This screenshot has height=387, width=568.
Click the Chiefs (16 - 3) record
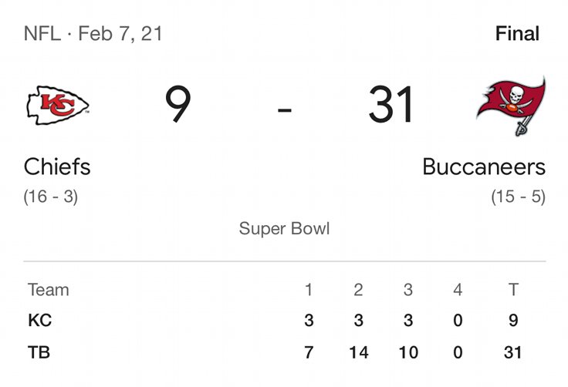tap(51, 197)
